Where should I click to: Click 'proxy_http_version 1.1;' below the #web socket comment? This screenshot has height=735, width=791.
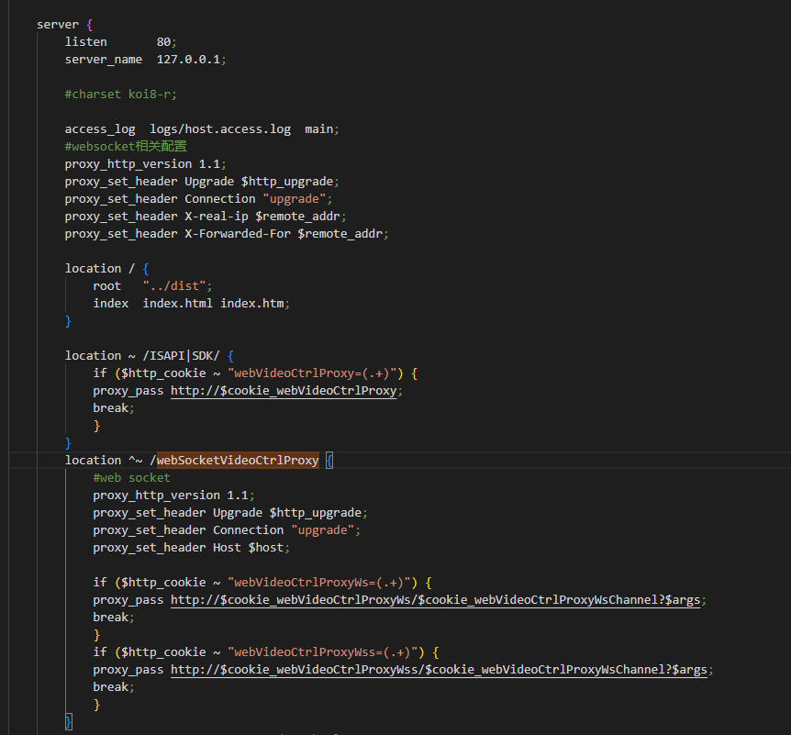[173, 496]
